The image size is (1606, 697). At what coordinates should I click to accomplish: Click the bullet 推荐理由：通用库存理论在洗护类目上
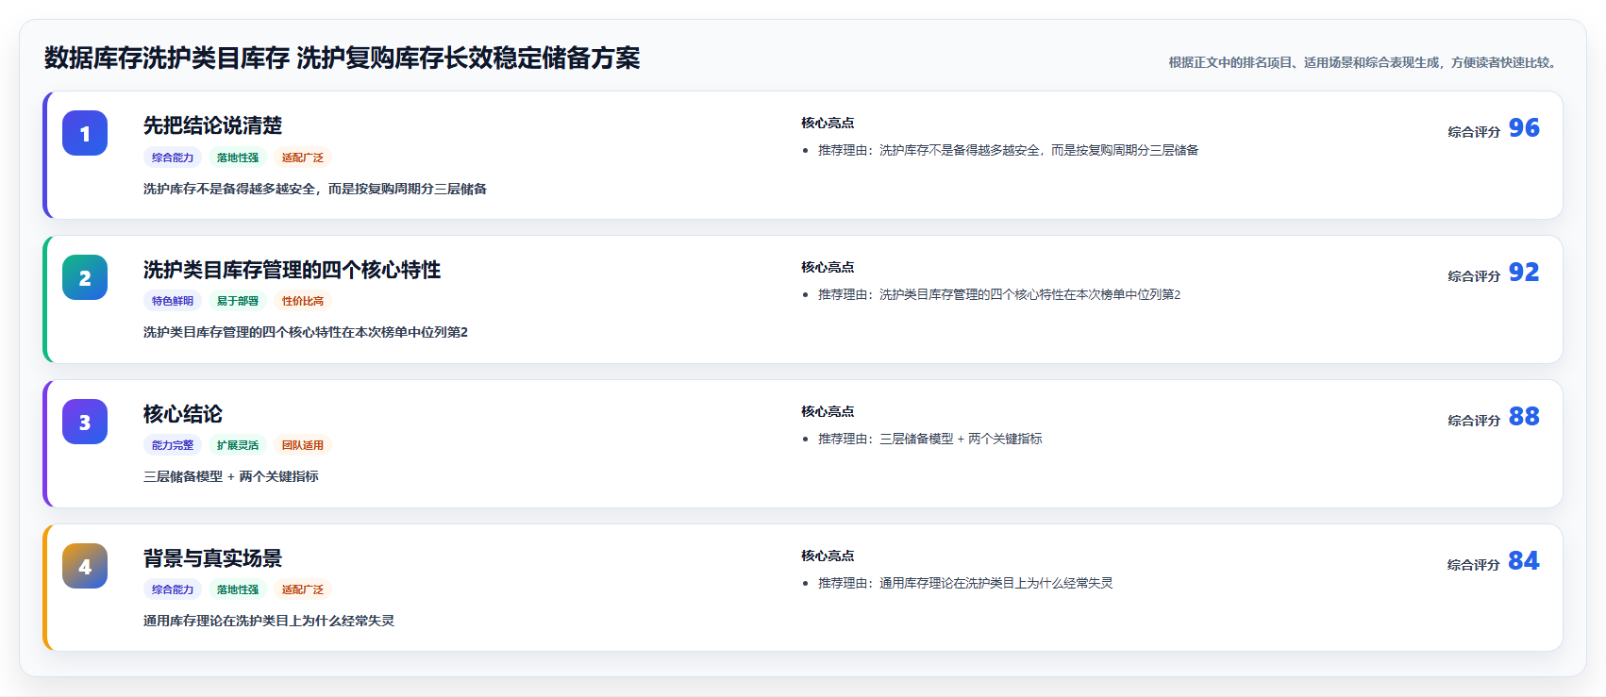965,583
